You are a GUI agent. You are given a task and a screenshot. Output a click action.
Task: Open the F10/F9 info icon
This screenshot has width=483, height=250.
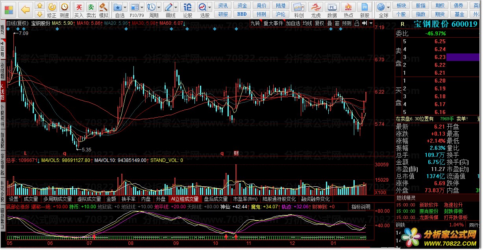135,7
